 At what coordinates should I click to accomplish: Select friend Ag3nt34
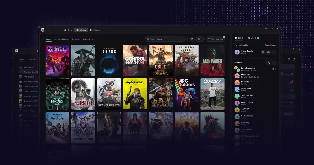point(255,110)
